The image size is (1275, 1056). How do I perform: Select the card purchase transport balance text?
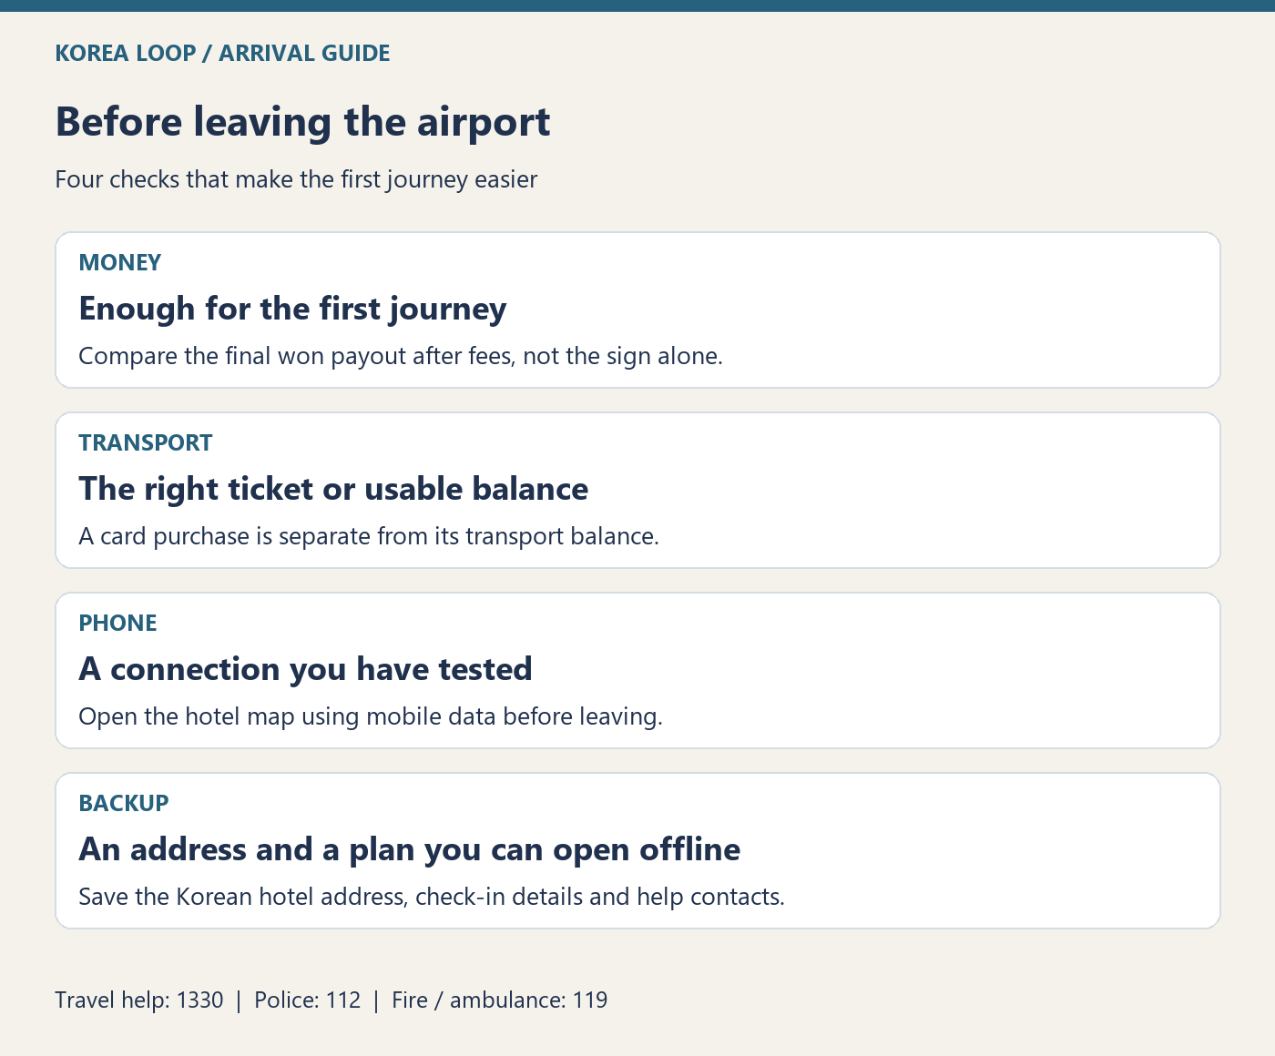[369, 536]
